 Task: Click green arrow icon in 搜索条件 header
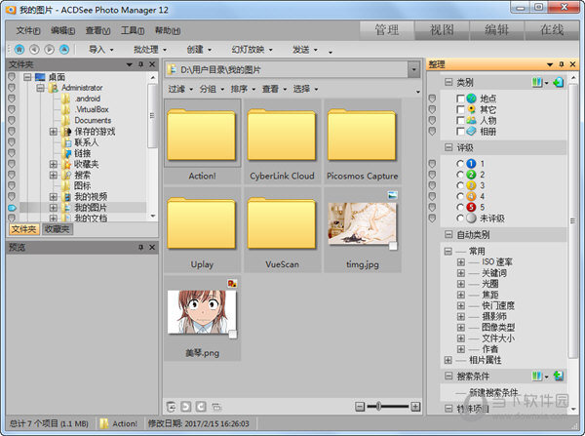pos(559,376)
